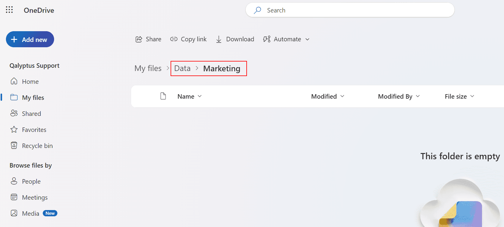Click the Home house icon

point(14,81)
